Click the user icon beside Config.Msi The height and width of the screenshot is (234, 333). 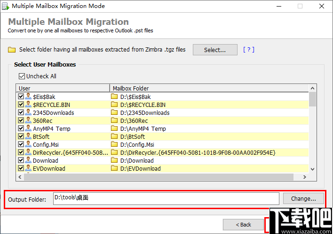pos(28,144)
